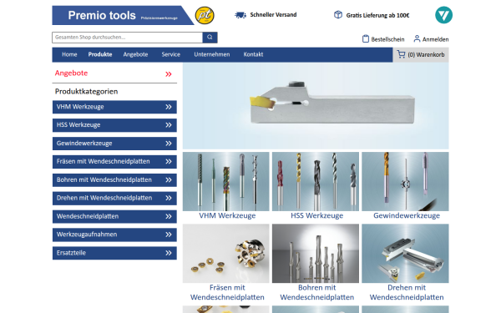501x313 pixels.
Task: Click the Produktkategorien heading
Action: pos(86,92)
